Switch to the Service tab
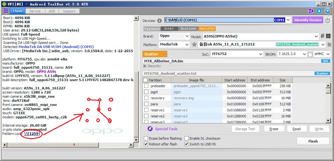334x161 pixels. [35, 11]
